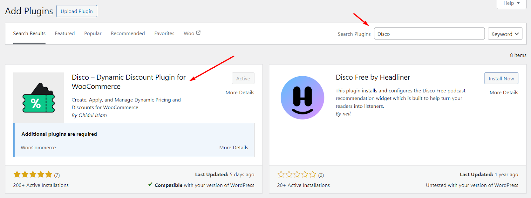This screenshot has width=531, height=198.
Task: Open the Keyword search type dropdown
Action: pos(505,34)
